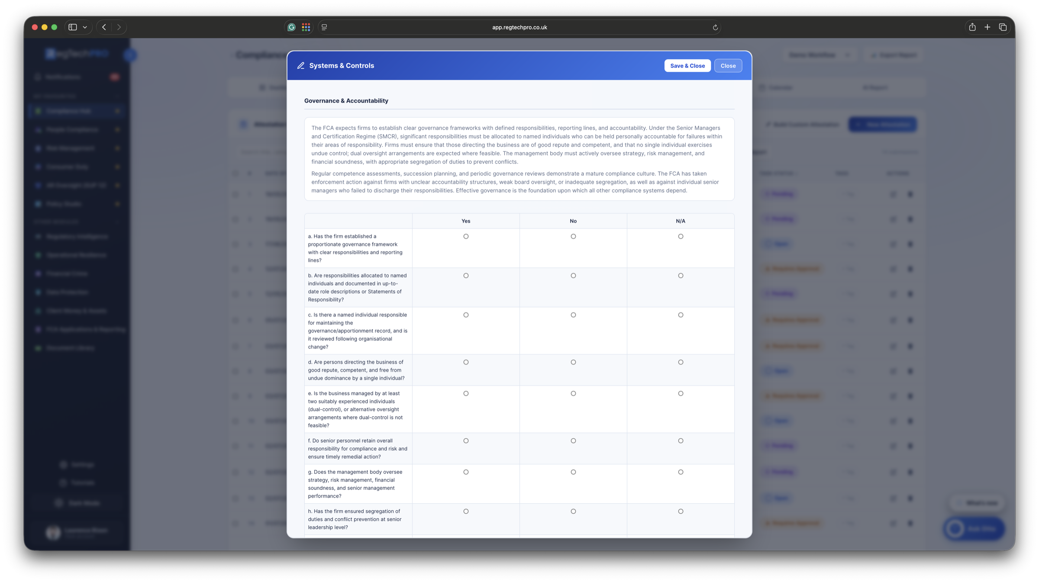Select N/A for question b named individuals
Image resolution: width=1039 pixels, height=582 pixels.
(681, 276)
